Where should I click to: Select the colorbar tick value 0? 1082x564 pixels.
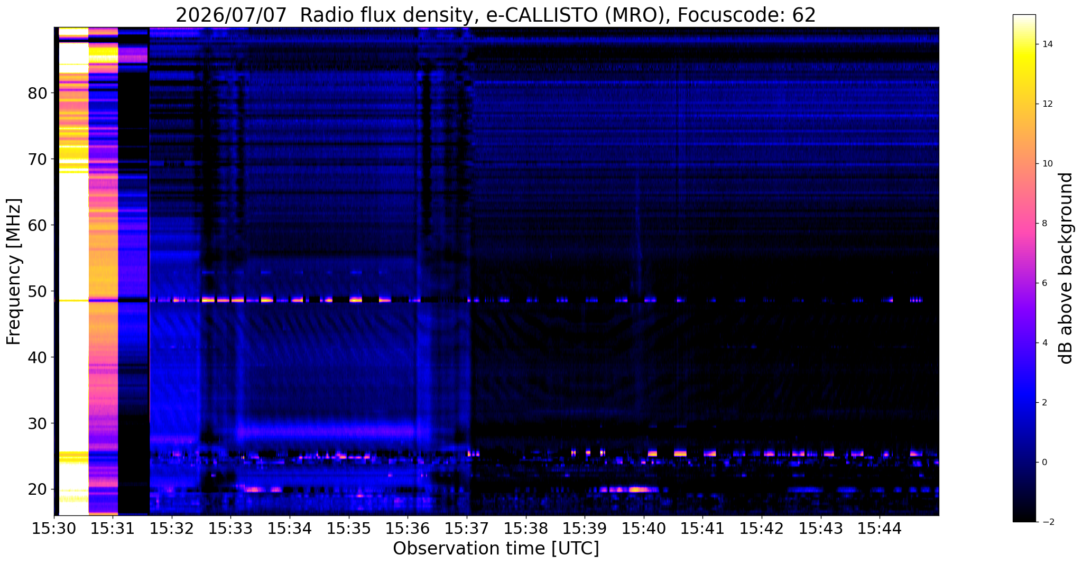coord(1044,463)
